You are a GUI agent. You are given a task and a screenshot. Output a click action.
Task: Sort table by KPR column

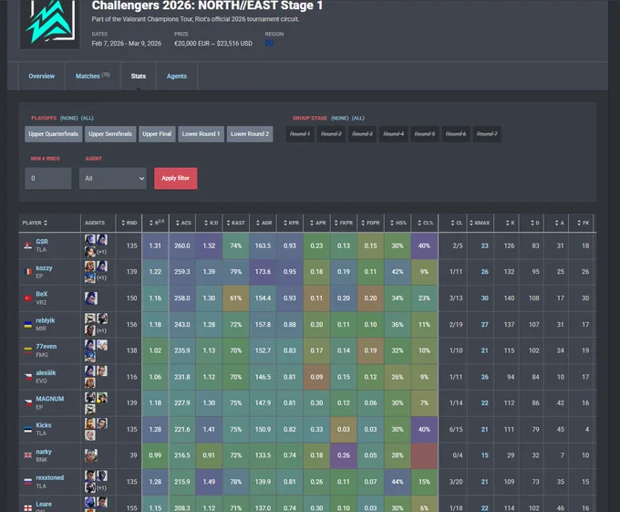(x=291, y=223)
